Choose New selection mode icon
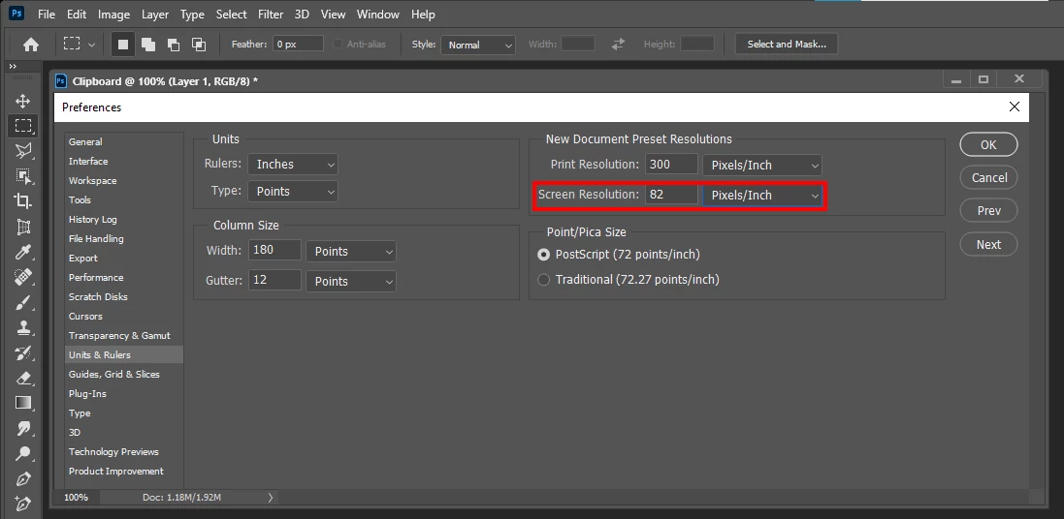The image size is (1064, 519). point(123,44)
